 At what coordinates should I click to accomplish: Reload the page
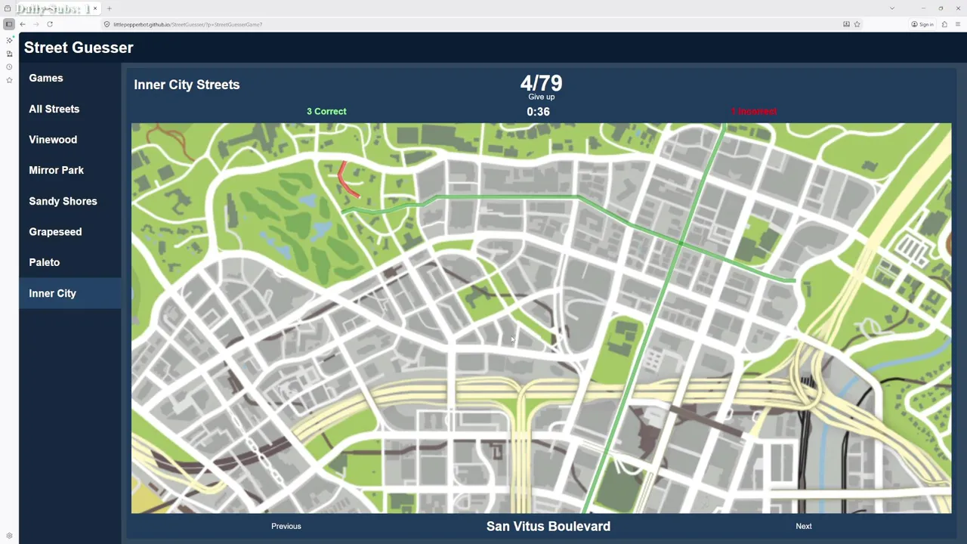point(50,24)
